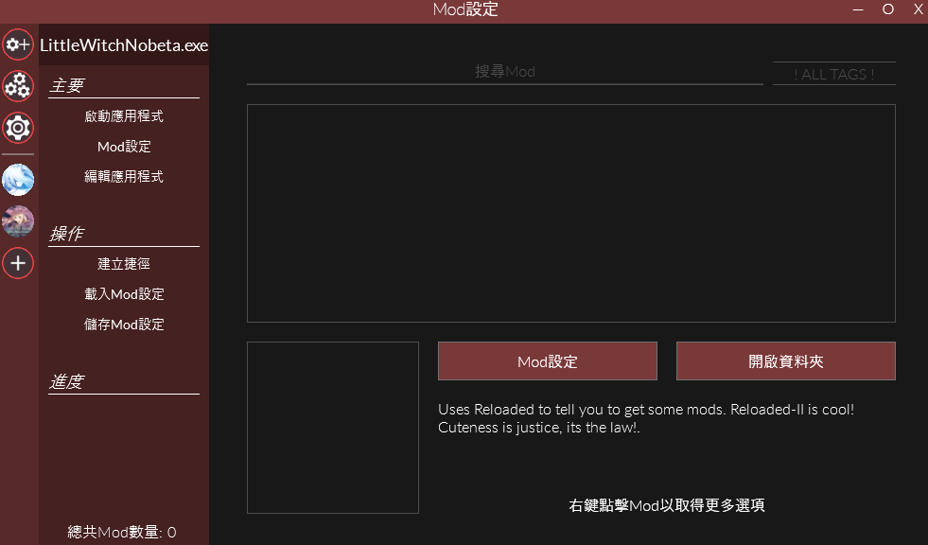Minimize the Mod設定 window
Image resolution: width=928 pixels, height=545 pixels.
[x=858, y=9]
